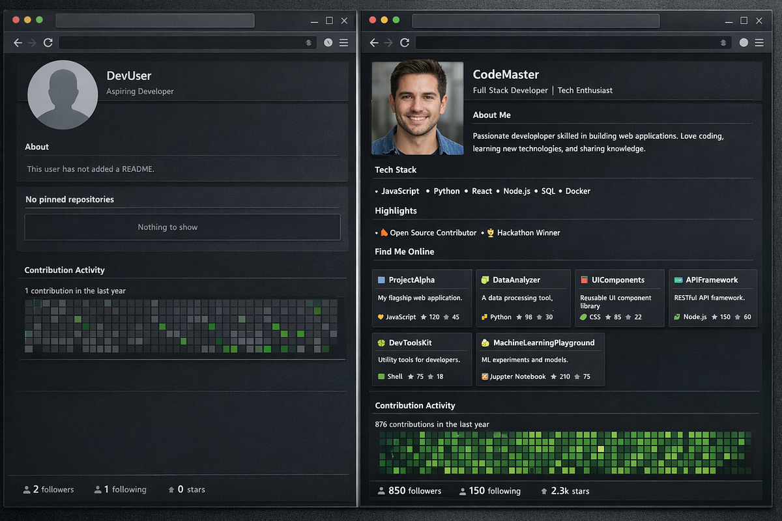Click the MachineLearningPlayground repo icon

(x=485, y=343)
